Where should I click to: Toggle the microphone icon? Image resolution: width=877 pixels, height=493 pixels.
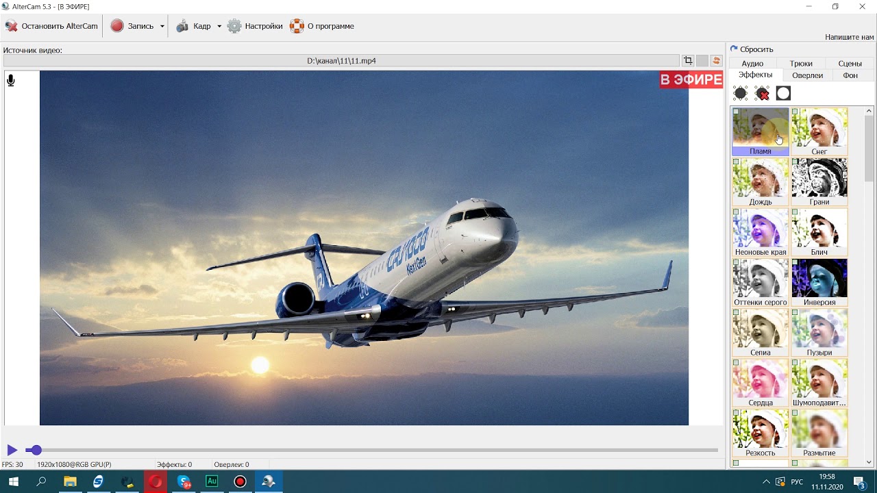coord(11,81)
